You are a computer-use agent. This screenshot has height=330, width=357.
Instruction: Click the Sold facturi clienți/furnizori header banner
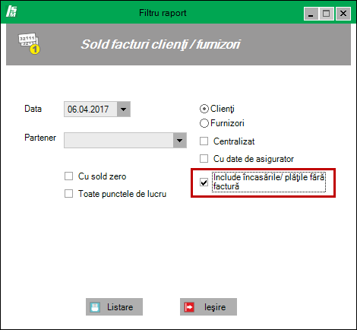[178, 44]
